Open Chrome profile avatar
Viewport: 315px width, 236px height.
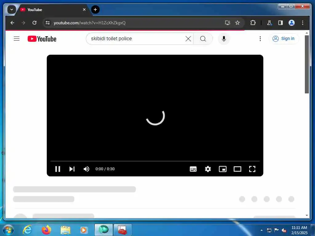(x=292, y=23)
